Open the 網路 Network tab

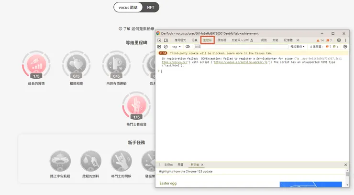click(264, 40)
